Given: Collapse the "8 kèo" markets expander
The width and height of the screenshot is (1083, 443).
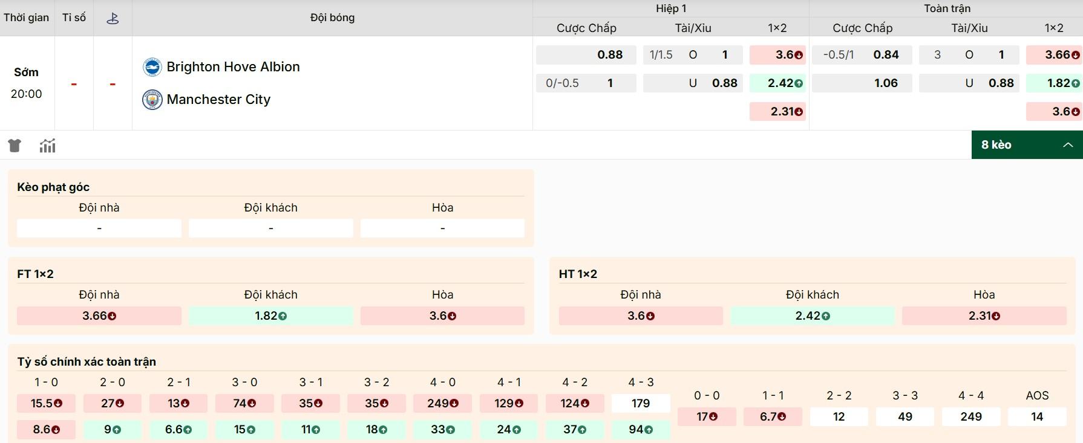Looking at the screenshot, I should click(x=1027, y=145).
